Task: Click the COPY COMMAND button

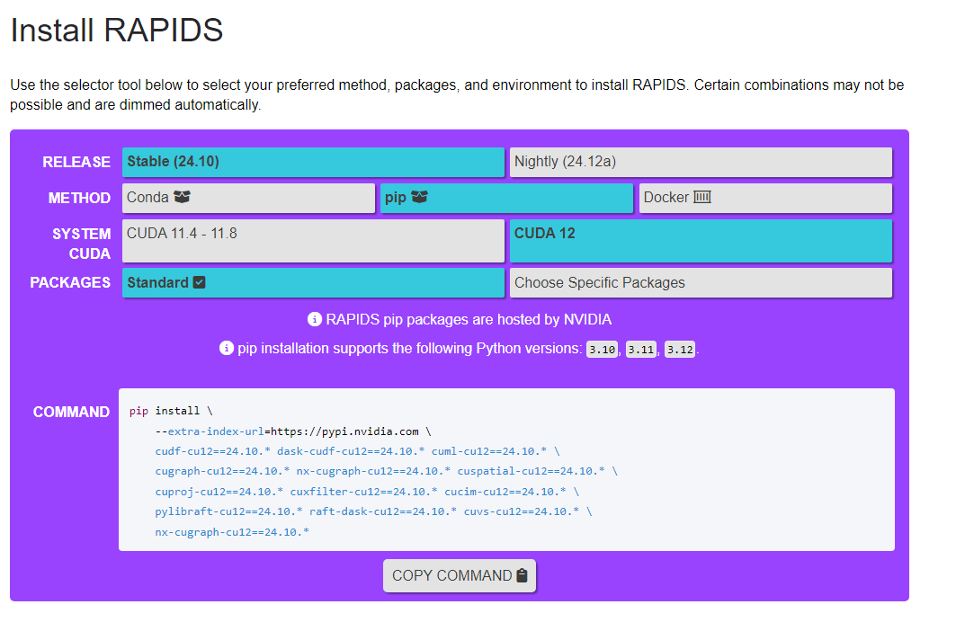Action: point(459,575)
